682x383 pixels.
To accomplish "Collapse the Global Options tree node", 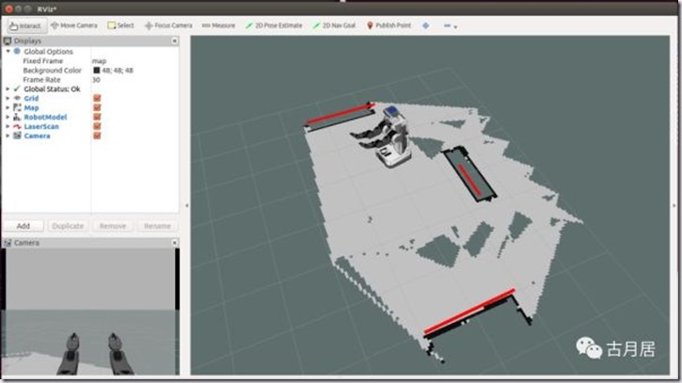I will click(x=8, y=52).
